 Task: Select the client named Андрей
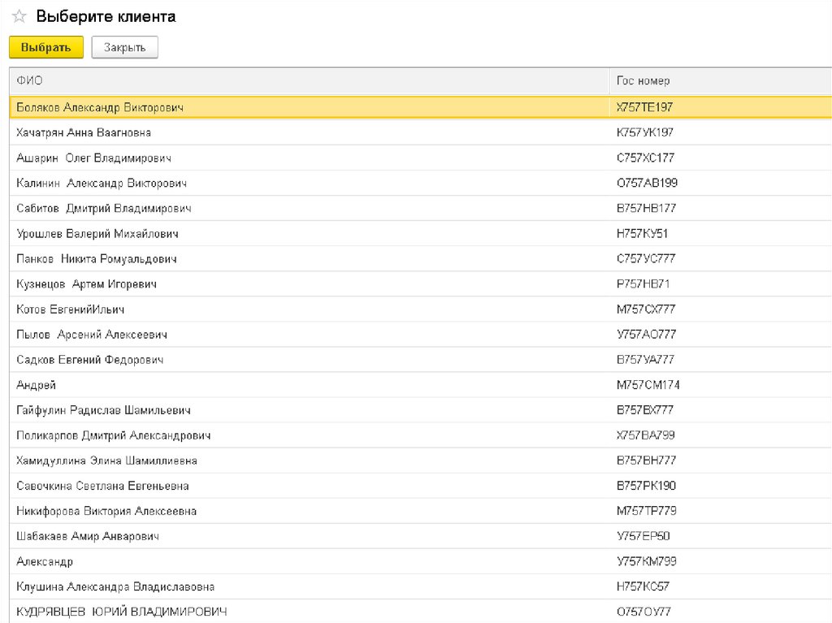(x=37, y=385)
